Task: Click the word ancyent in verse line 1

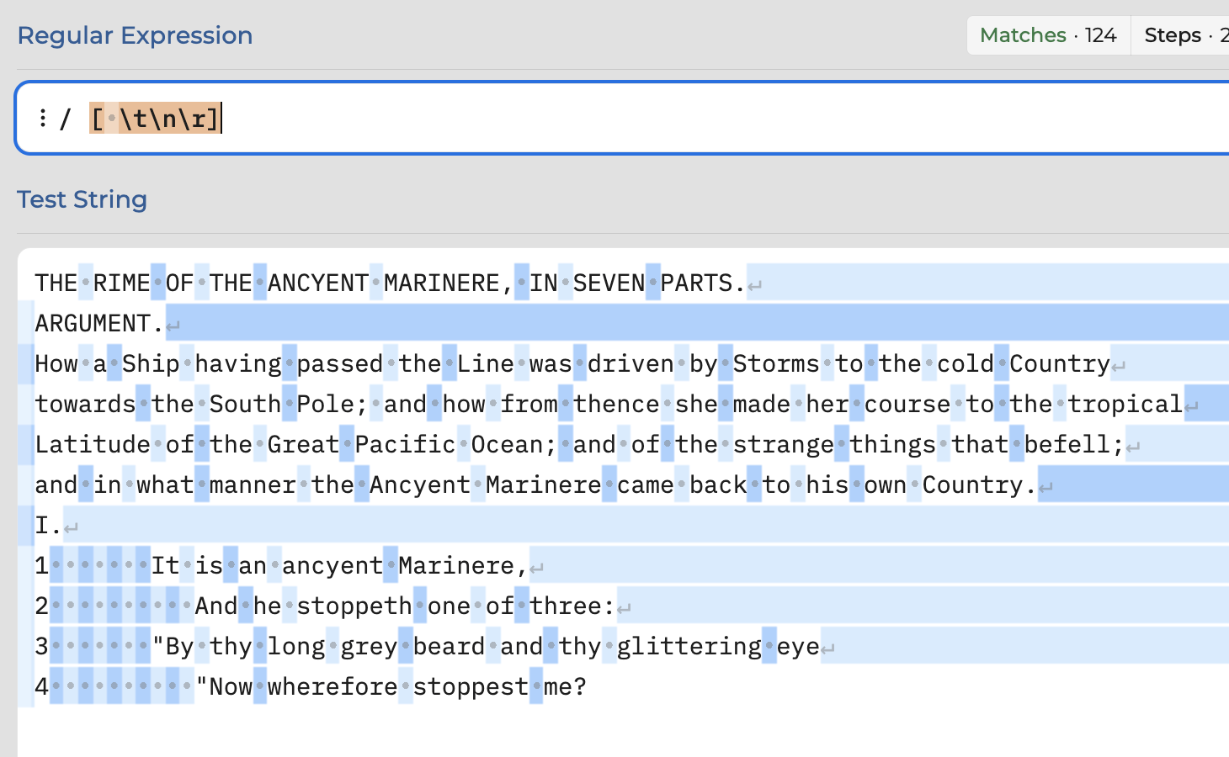Action: point(333,565)
